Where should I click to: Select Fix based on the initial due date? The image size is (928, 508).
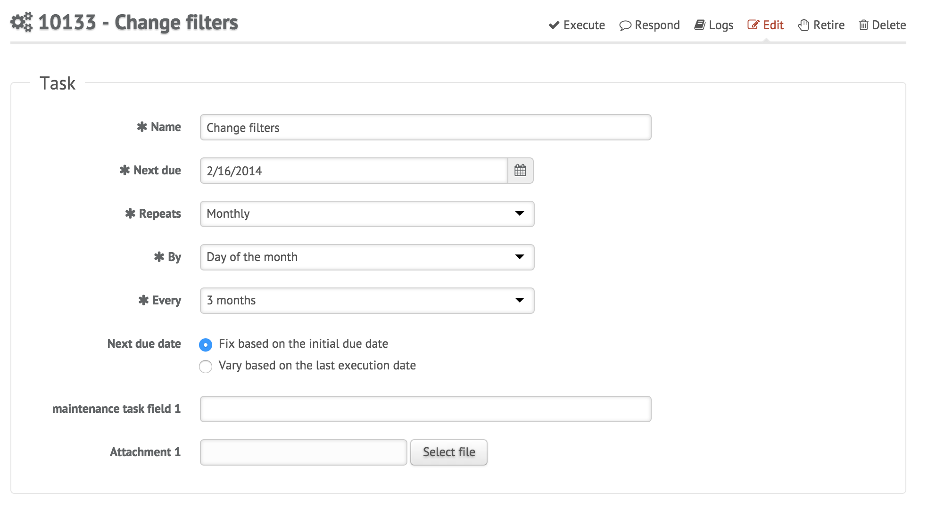(206, 345)
